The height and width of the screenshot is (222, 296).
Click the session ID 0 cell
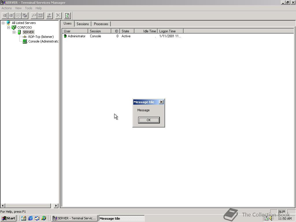117,36
